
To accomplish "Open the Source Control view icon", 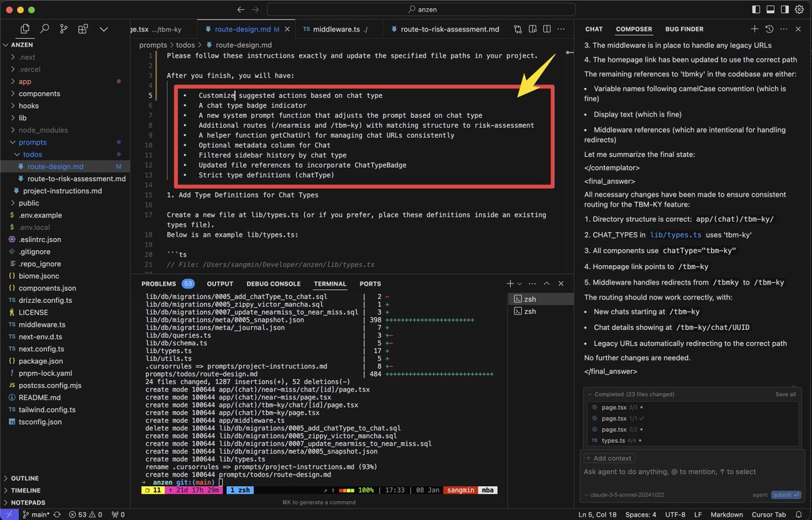I will click(64, 29).
